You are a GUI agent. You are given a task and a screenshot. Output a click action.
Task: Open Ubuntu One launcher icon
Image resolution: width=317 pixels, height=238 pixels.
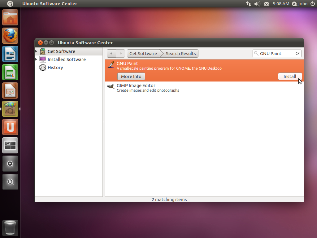pyautogui.click(x=10, y=127)
